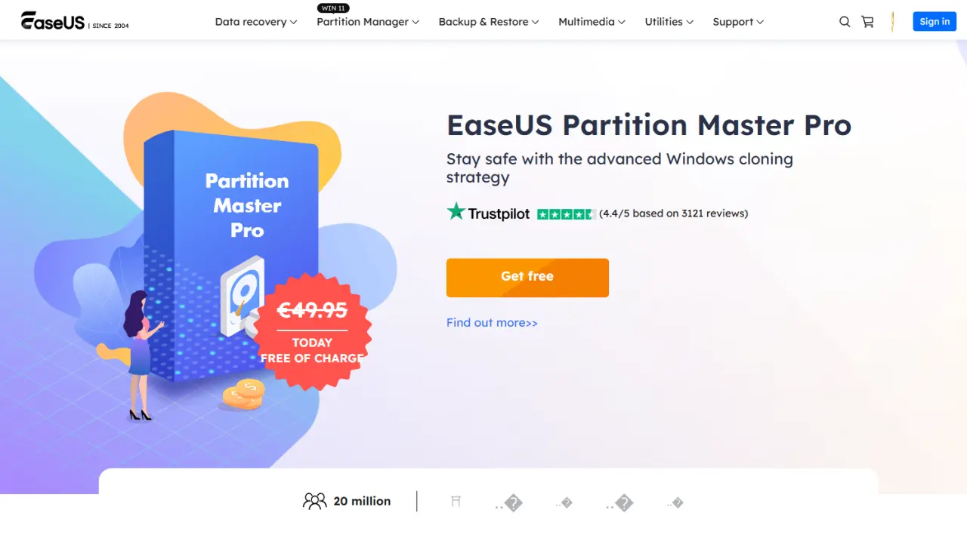Click the award icon after 20 million

(x=456, y=502)
